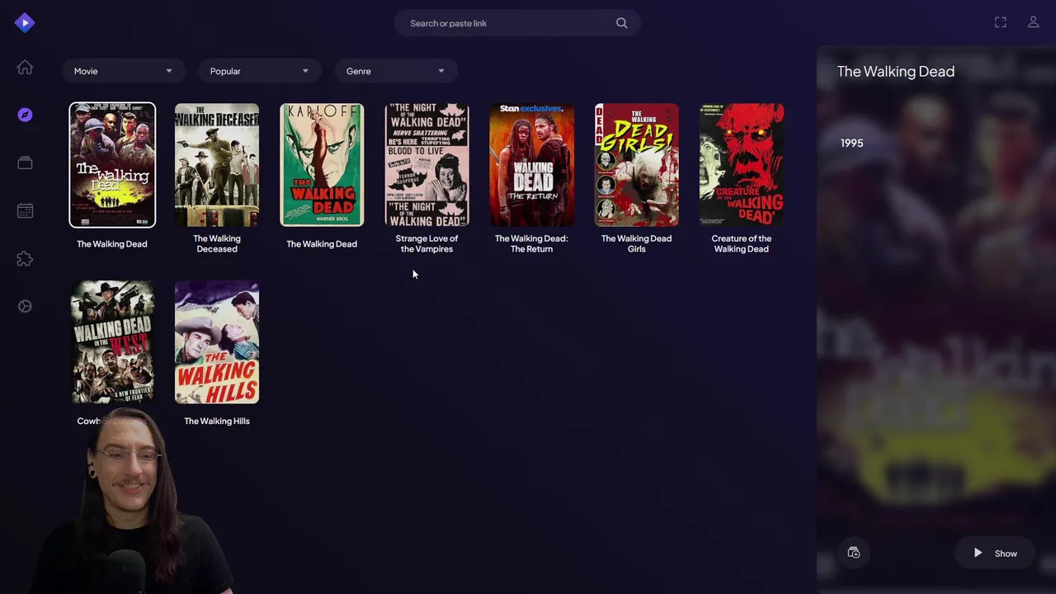Select the first The Walking Dead poster
1056x594 pixels.
click(x=112, y=165)
